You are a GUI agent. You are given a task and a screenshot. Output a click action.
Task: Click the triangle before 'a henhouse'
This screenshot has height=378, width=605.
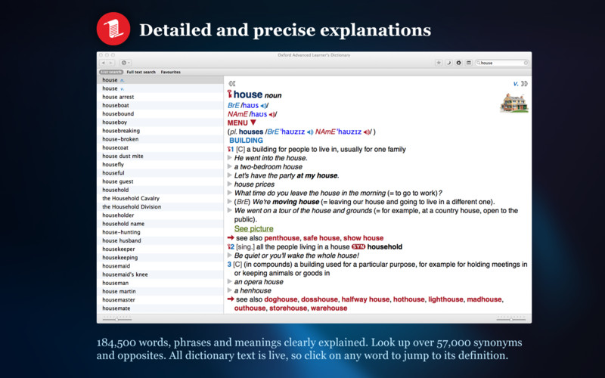pos(230,290)
